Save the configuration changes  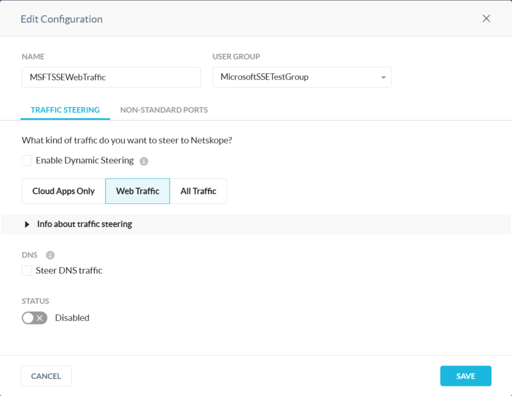click(465, 375)
